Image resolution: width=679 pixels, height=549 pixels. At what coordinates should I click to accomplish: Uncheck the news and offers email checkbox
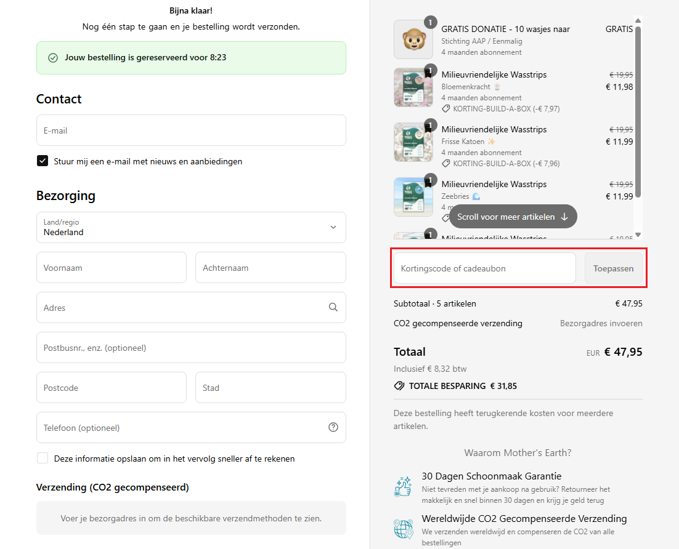(x=43, y=161)
